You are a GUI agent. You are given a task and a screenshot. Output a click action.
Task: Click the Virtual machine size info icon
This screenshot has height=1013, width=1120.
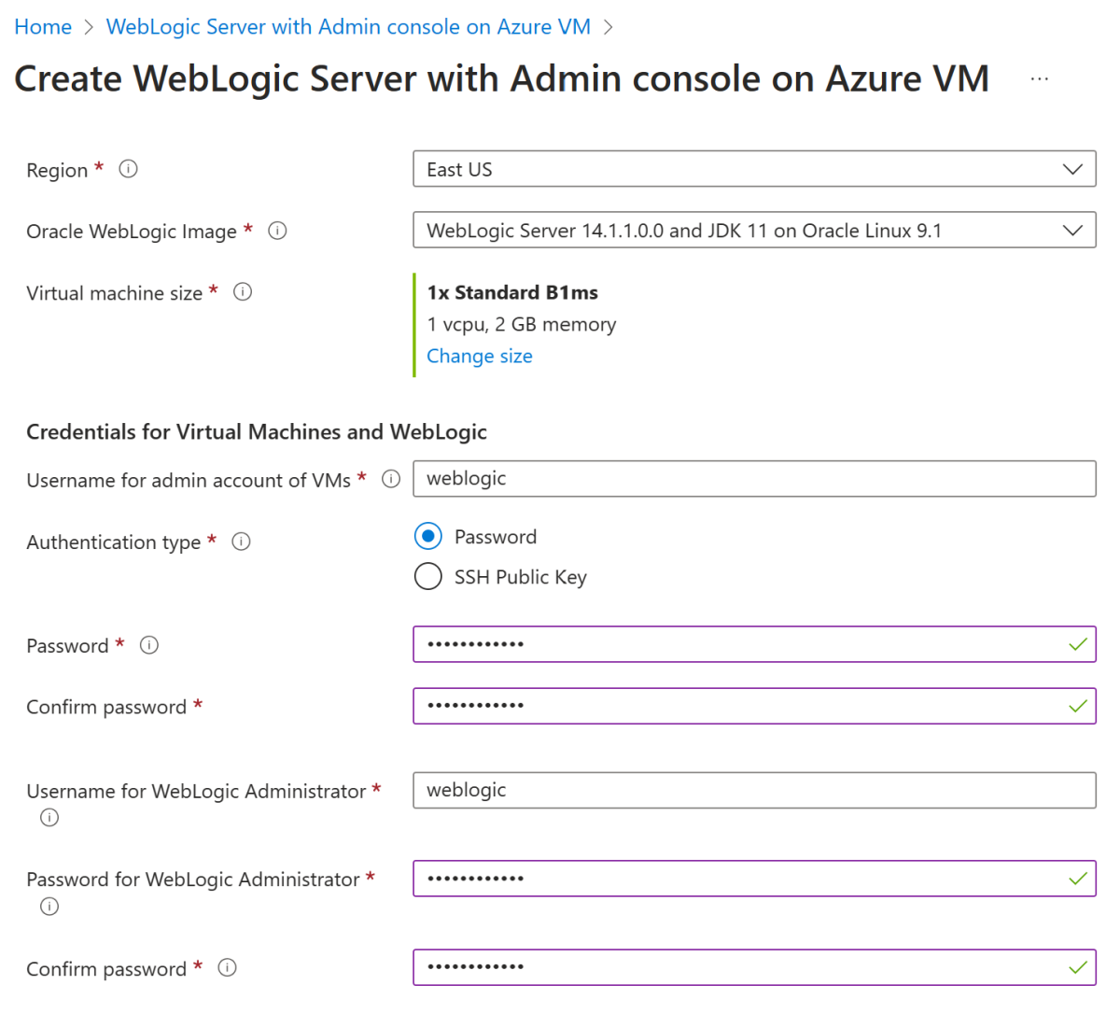pyautogui.click(x=242, y=291)
